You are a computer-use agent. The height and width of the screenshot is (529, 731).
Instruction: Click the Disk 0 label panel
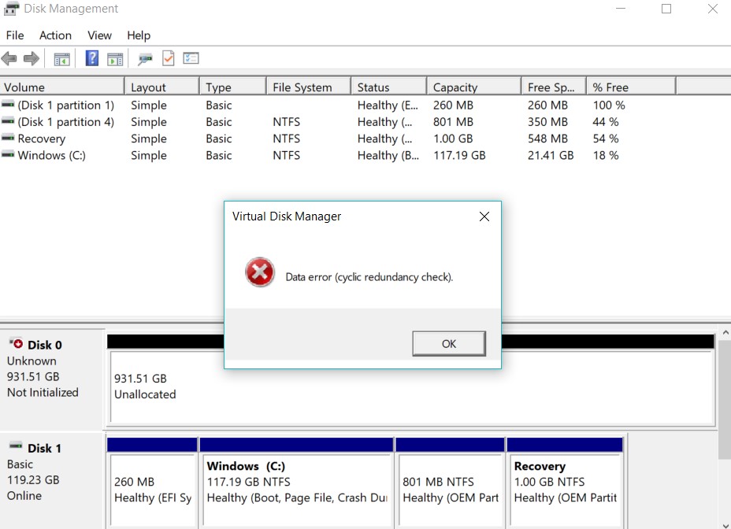pos(51,379)
